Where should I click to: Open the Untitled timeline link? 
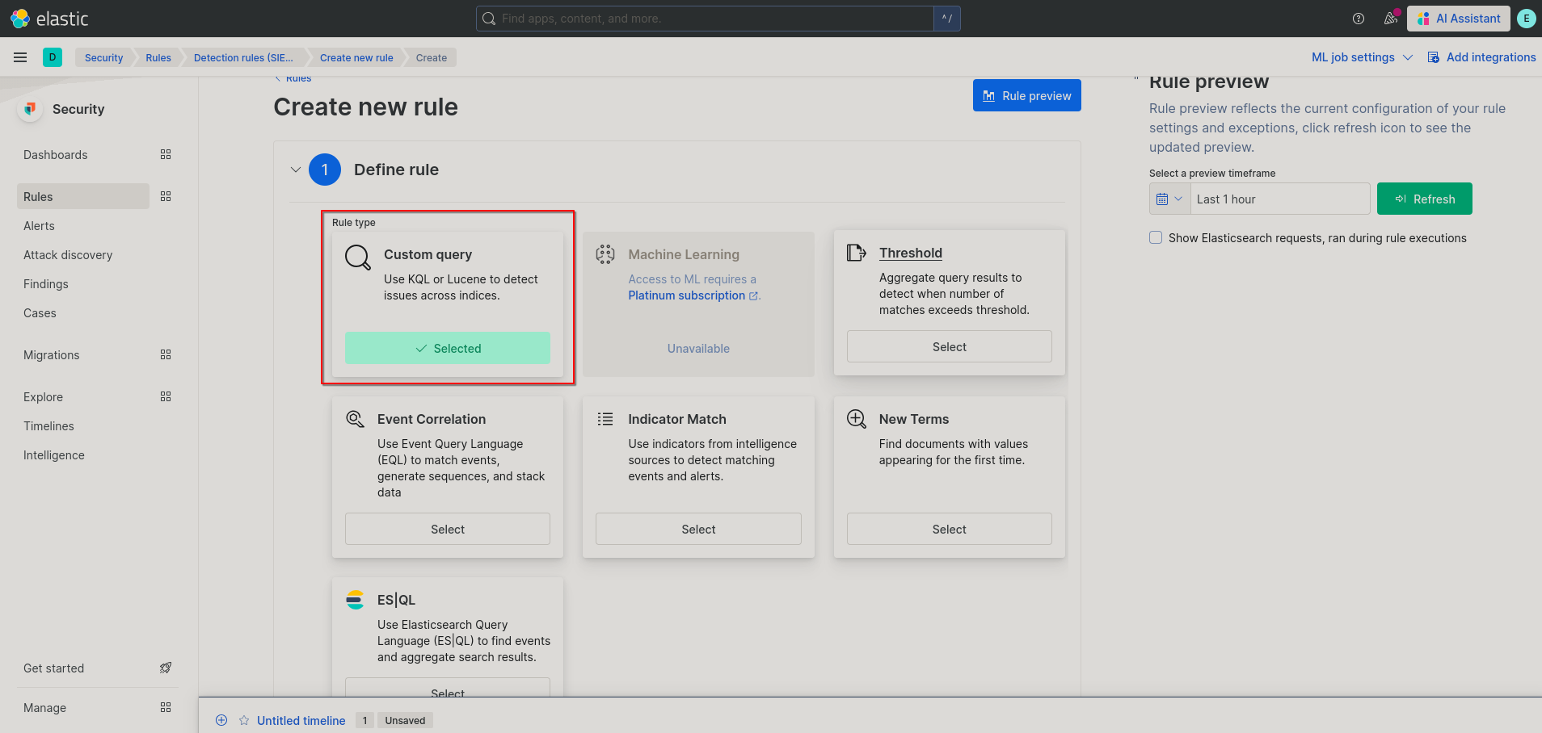coord(301,720)
